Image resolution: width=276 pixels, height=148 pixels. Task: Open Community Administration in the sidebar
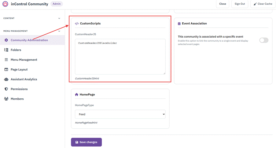tap(32, 40)
